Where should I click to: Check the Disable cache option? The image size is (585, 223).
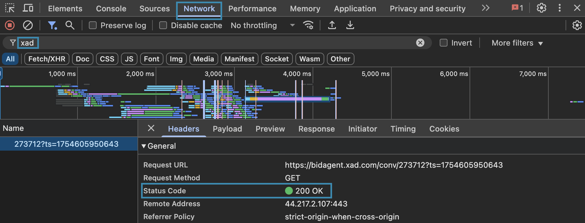[163, 25]
